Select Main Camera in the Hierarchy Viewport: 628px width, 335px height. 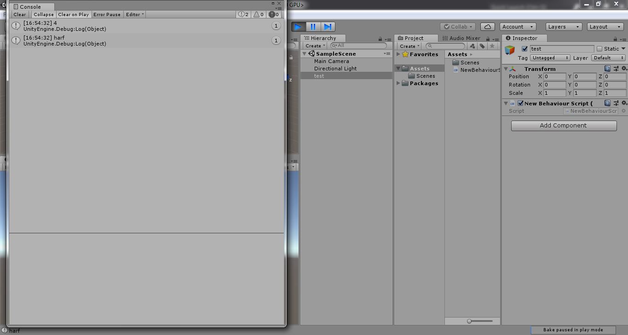[x=331, y=61]
